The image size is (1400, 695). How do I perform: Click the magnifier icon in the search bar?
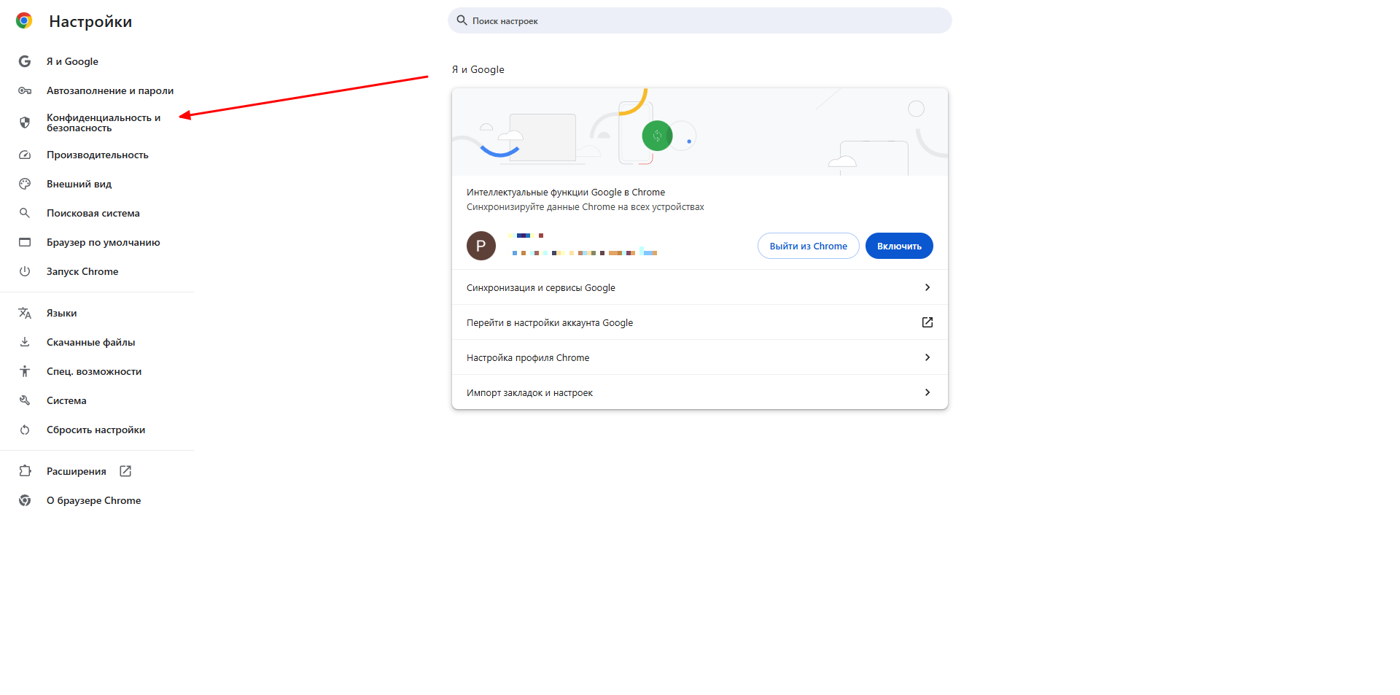[x=462, y=20]
